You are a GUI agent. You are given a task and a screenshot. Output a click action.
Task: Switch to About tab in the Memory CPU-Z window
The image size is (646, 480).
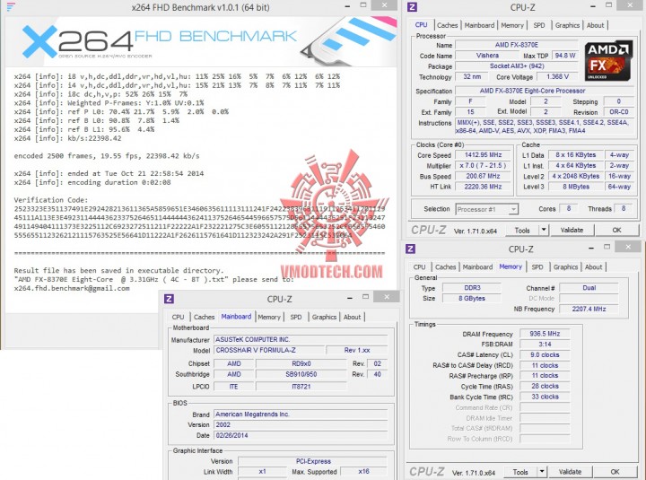594,267
